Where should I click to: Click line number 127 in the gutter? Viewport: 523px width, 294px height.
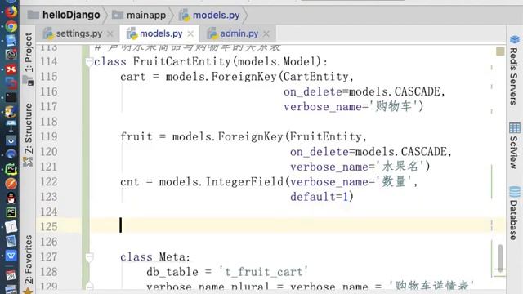pyautogui.click(x=49, y=257)
